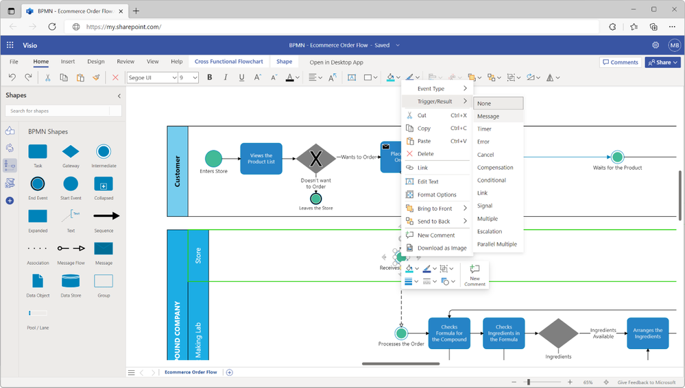Select the Collapsed sub-process shape

[x=104, y=184]
